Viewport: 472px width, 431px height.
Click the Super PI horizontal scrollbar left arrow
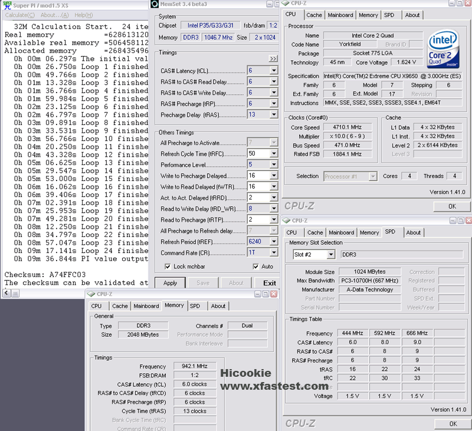(x=7, y=293)
